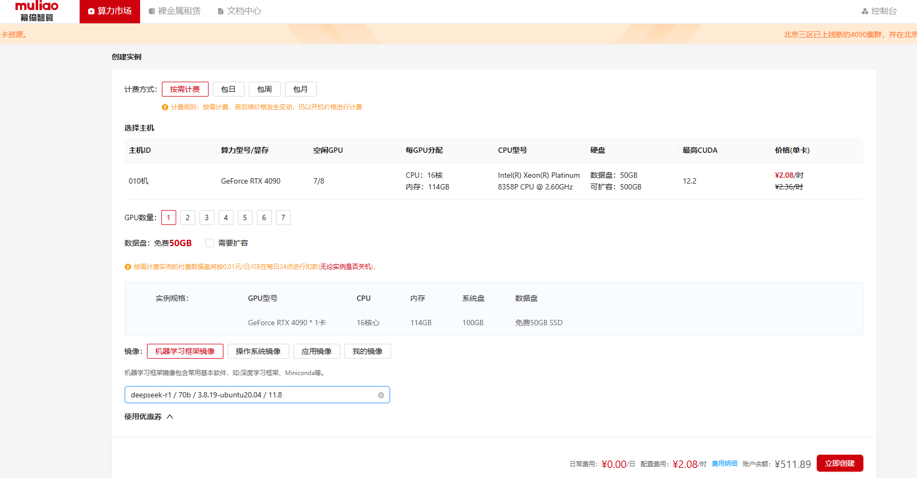Select 操作系统镜像 image type

pos(258,351)
